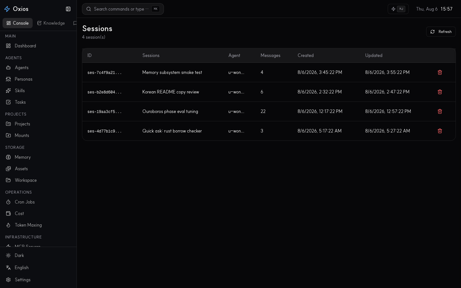Image resolution: width=461 pixels, height=288 pixels.
Task: View the Cost page
Action: [38, 213]
